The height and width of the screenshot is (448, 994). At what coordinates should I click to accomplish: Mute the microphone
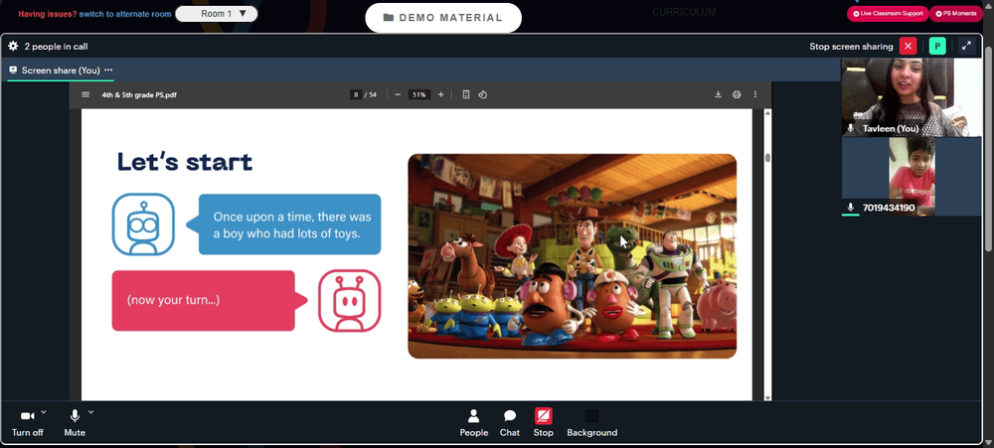coord(75,422)
